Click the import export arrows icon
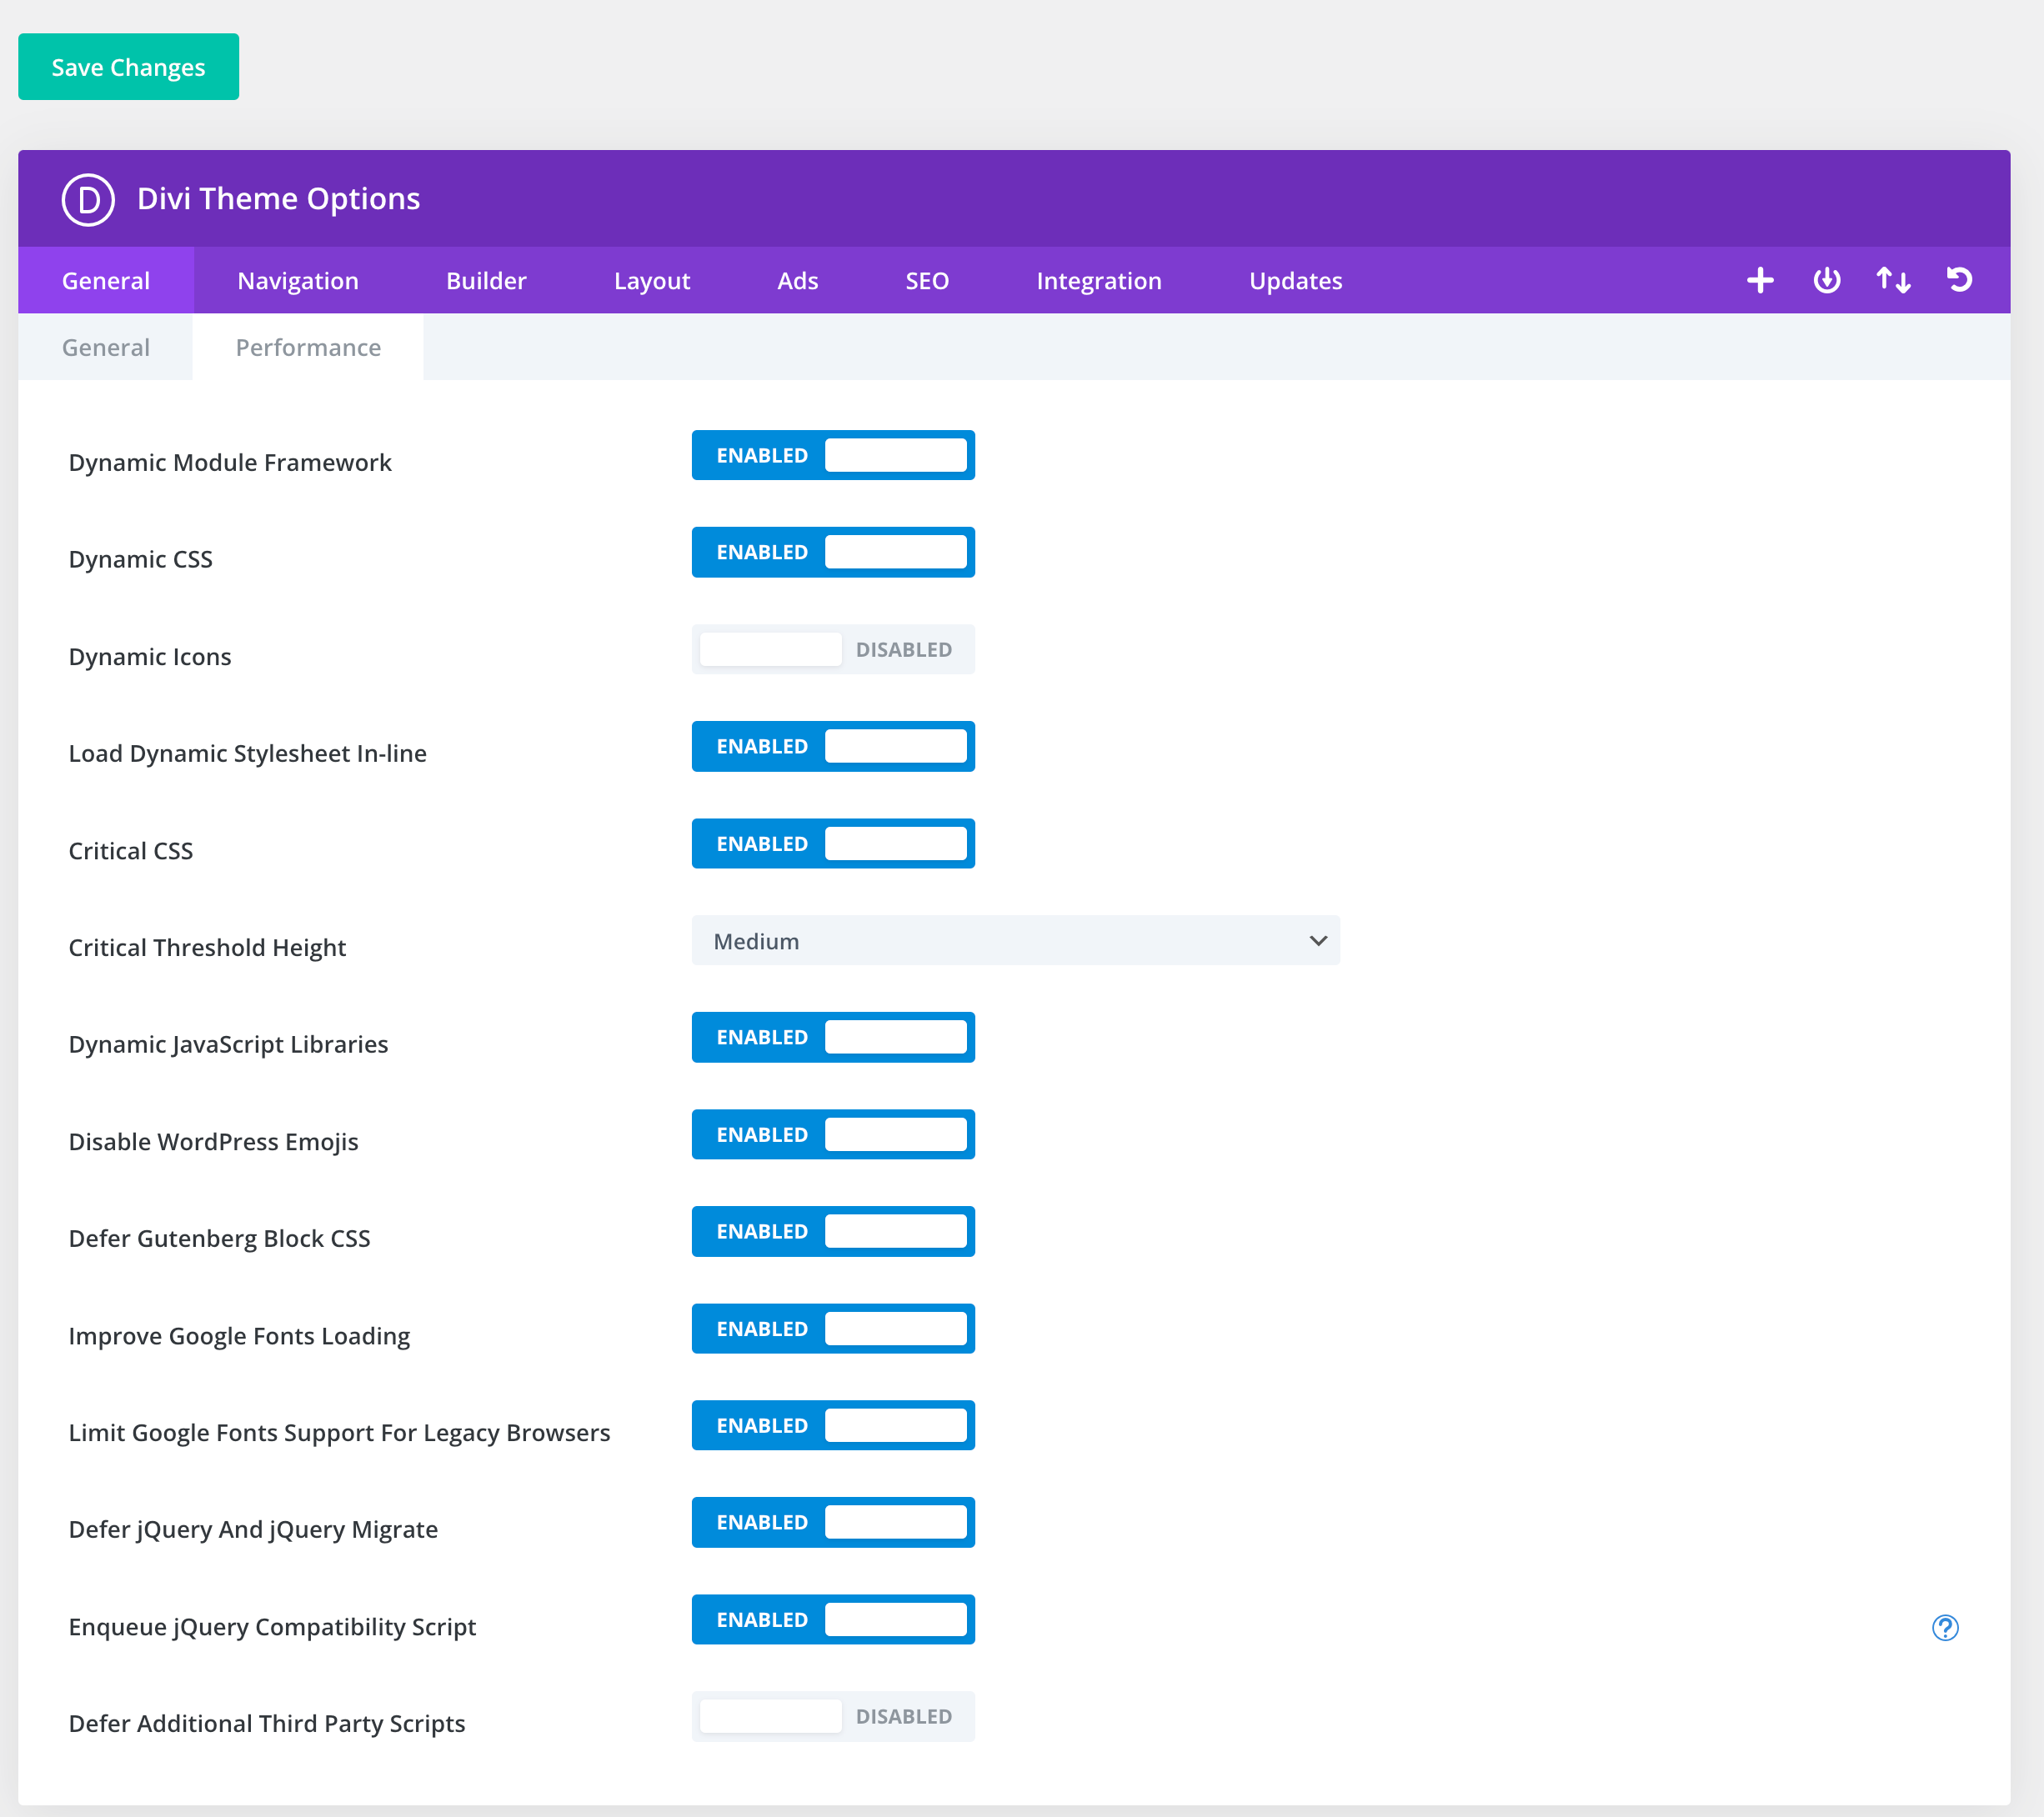Viewport: 2044px width, 1817px height. (1893, 280)
